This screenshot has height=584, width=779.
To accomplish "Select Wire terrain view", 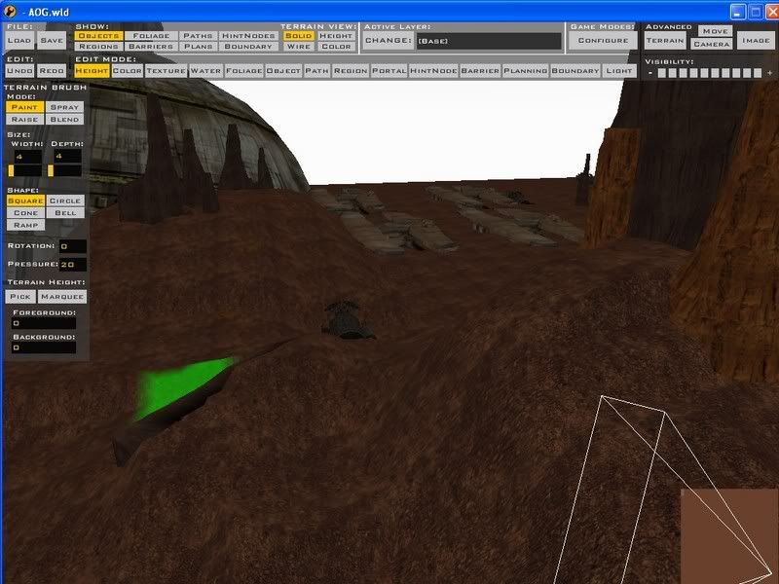I will click(x=299, y=47).
